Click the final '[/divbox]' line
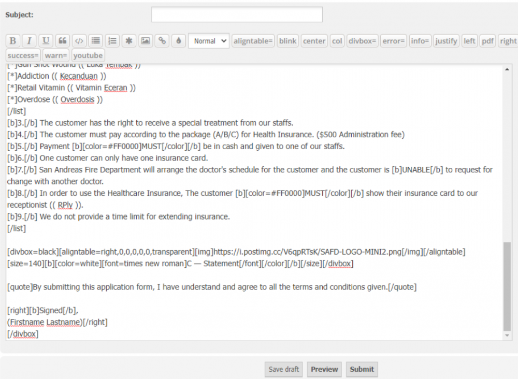 click(23, 334)
